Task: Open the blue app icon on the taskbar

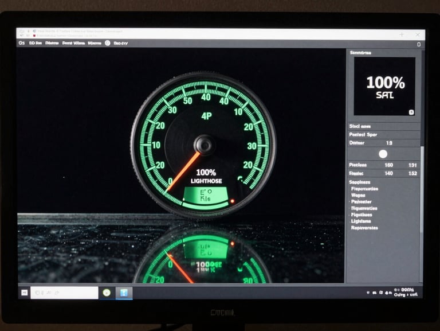Action: point(124,293)
